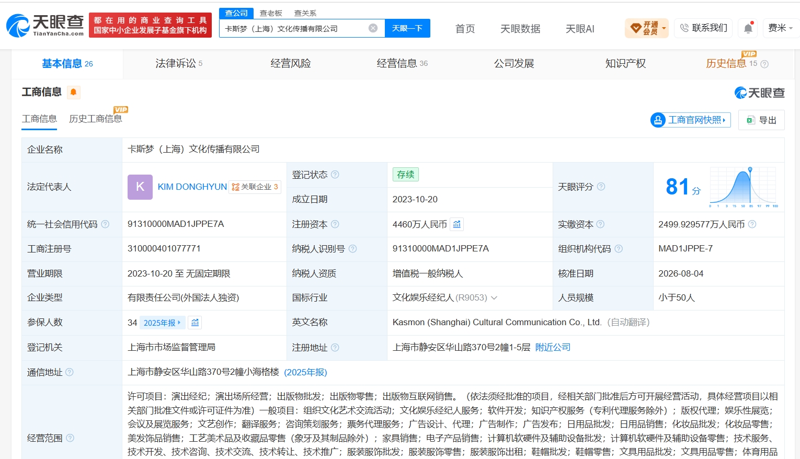Select the approval date 2026-08-04
Viewport: 800px width, 459px height.
coord(681,273)
